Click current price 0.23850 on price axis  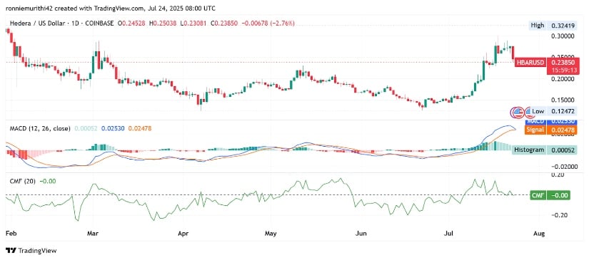pyautogui.click(x=563, y=63)
